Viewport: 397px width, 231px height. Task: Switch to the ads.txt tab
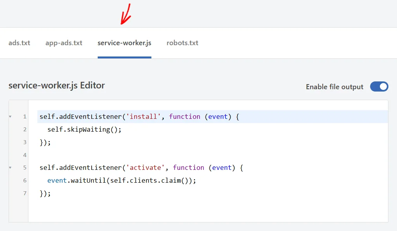point(19,43)
